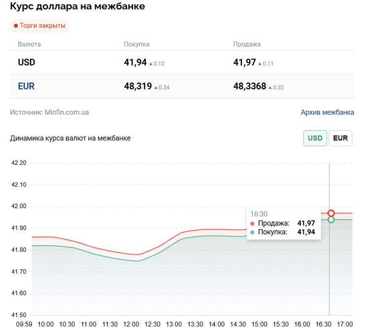Switch the chart to EUR
The height and width of the screenshot is (328, 365).
340,138
